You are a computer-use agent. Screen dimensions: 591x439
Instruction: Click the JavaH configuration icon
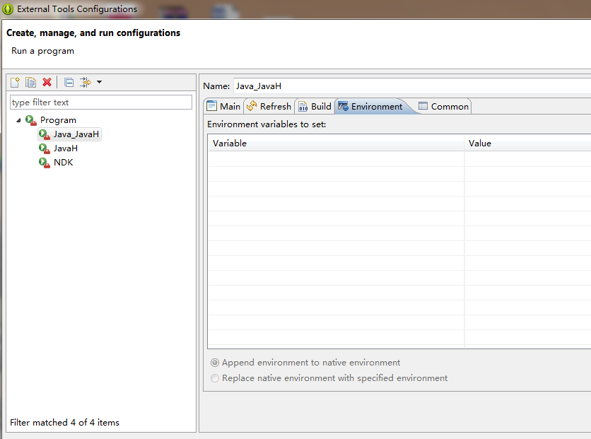45,149
